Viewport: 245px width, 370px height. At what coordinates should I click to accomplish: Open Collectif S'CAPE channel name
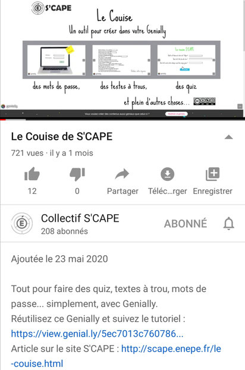coord(80,218)
